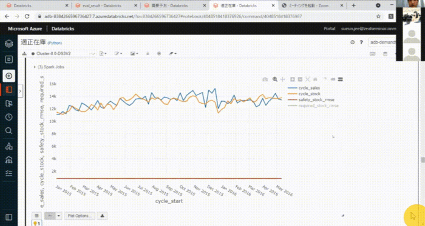The width and height of the screenshot is (425, 226).
Task: Open the Cluster-8.0-DS3V2 cluster dropdown
Action: (63, 53)
